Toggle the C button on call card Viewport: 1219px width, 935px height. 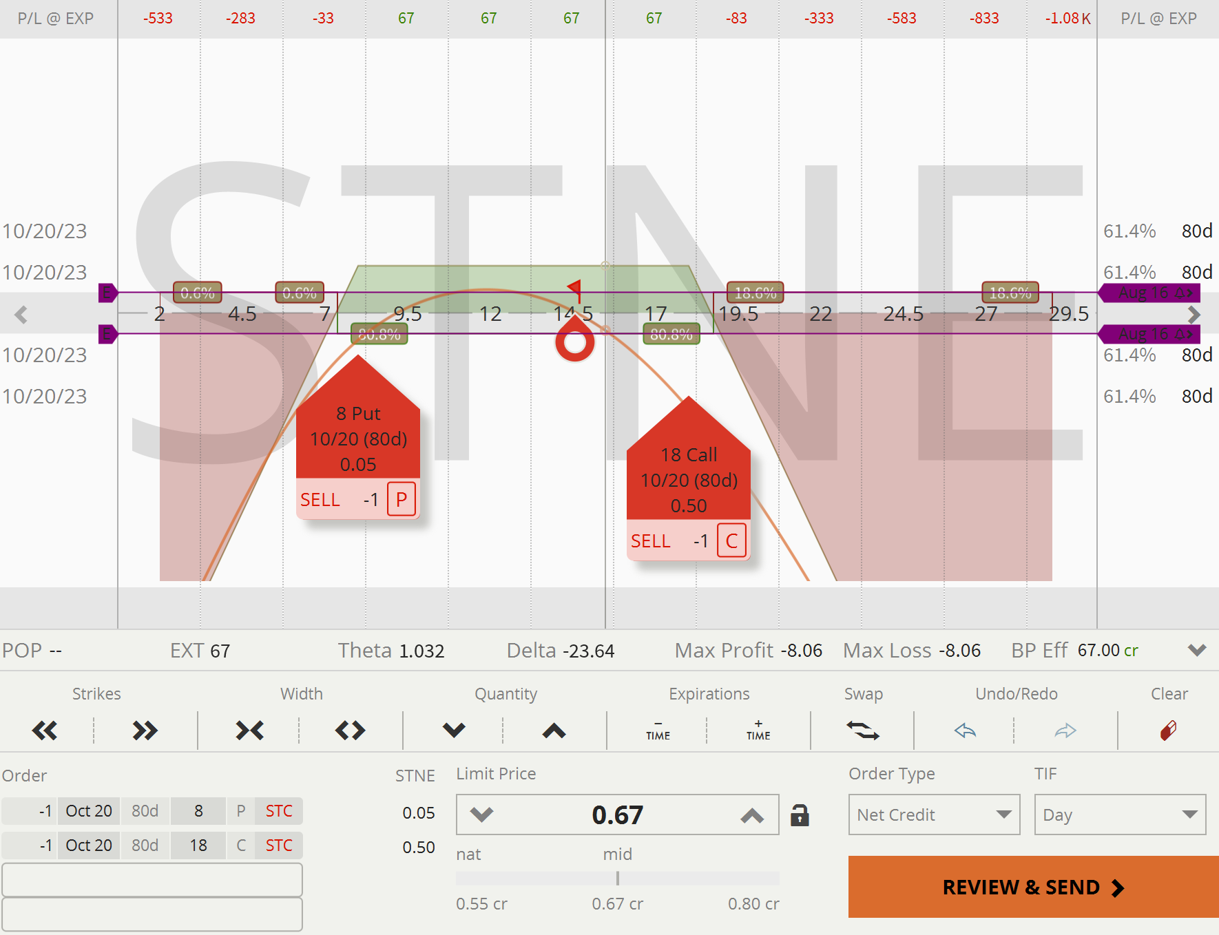[732, 540]
